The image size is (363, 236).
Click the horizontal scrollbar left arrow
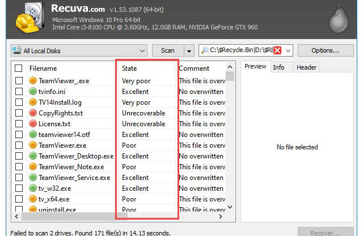16,216
